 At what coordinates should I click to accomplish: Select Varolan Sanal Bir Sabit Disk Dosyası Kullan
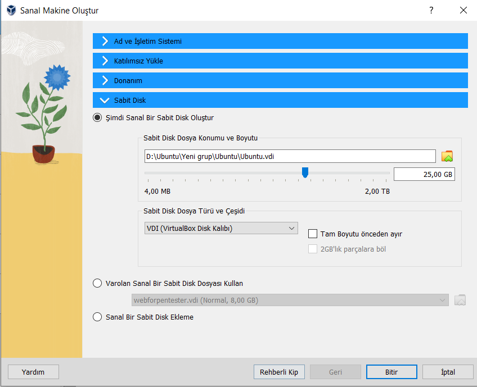click(97, 284)
